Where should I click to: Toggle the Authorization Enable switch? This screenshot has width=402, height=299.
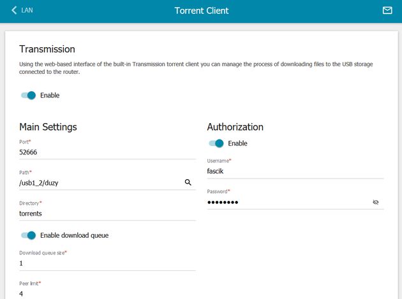click(x=216, y=143)
